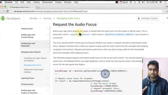Reload the page with the refresh icon
Viewport: 168px width, 95px height.
pyautogui.click(x=7, y=11)
